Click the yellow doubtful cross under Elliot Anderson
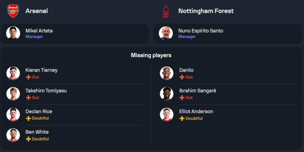The image size is (304, 152). [182, 118]
